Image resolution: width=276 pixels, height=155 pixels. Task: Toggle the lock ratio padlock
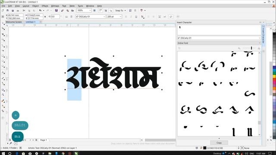[x=45, y=17]
